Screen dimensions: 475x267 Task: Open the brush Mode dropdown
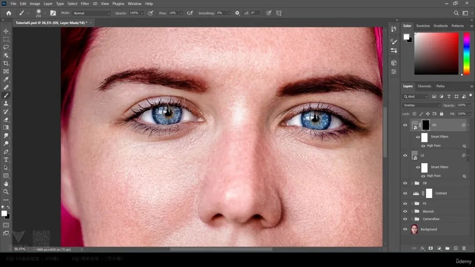coord(92,13)
